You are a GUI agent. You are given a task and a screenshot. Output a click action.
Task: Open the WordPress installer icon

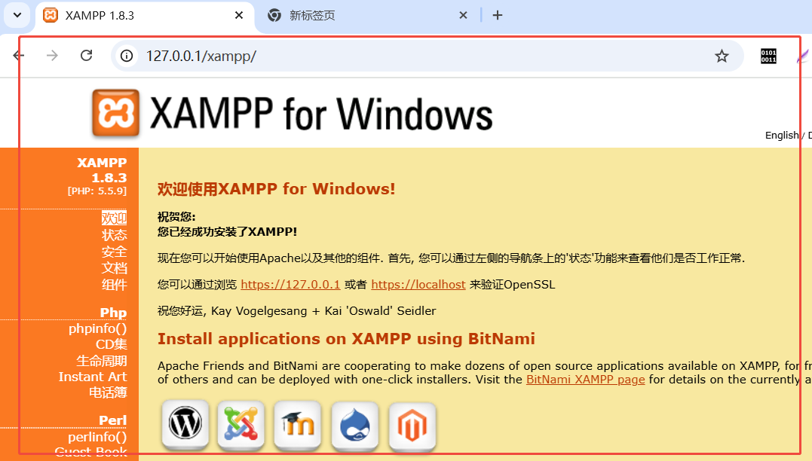(x=185, y=424)
